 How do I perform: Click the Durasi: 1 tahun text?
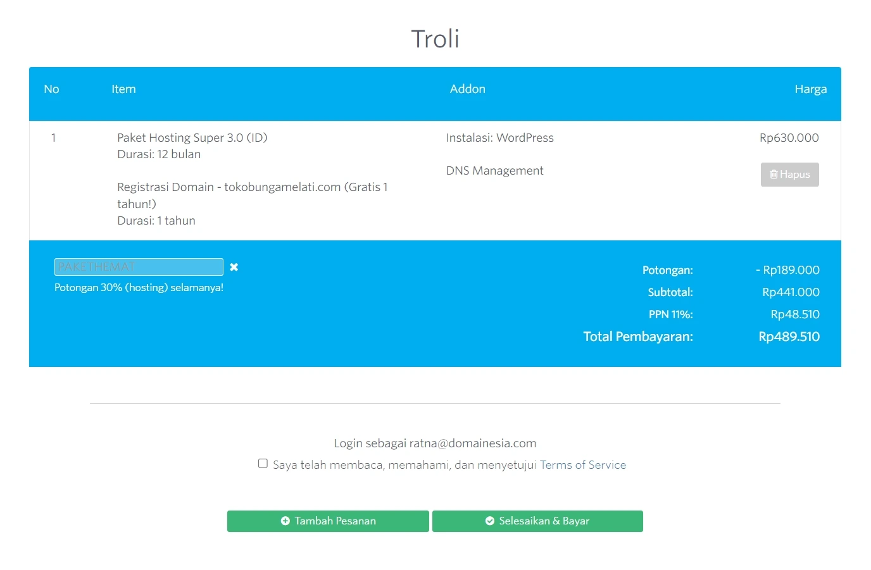click(x=156, y=221)
